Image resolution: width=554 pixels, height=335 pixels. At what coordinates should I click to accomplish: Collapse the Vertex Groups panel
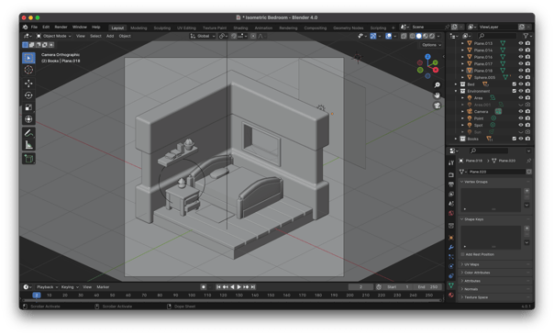click(495, 182)
